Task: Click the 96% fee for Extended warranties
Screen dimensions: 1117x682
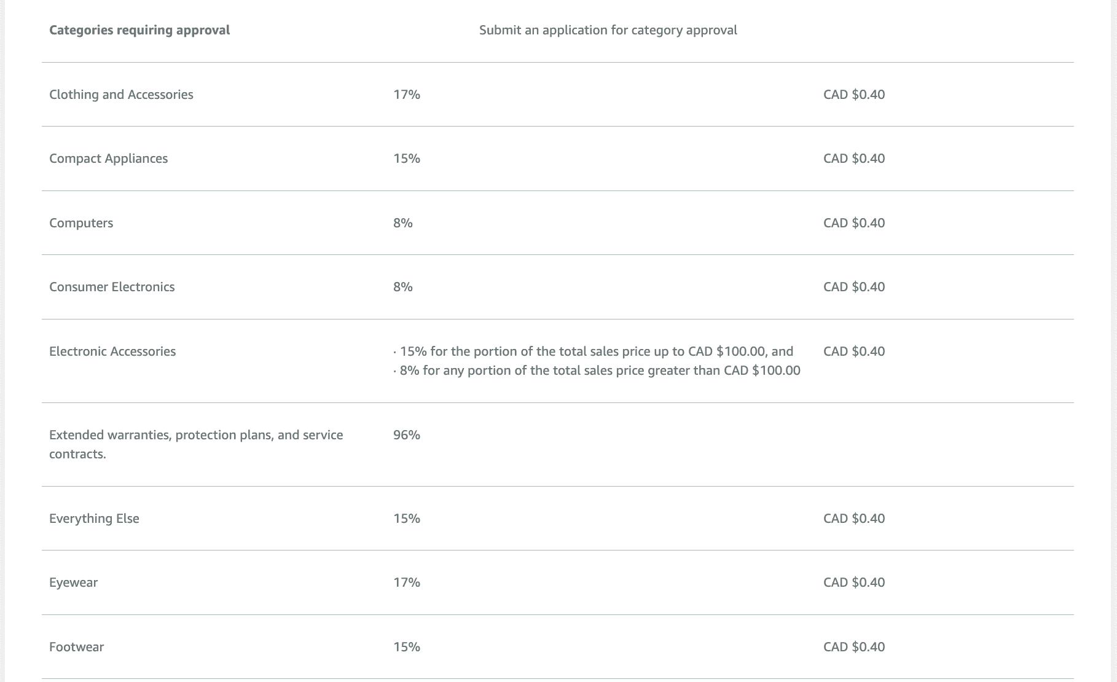Action: (407, 435)
